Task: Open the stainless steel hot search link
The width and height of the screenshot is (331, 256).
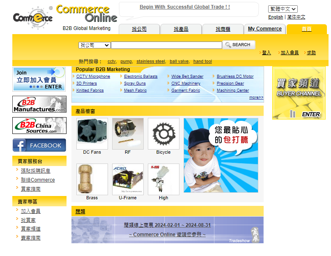Action: (x=150, y=61)
